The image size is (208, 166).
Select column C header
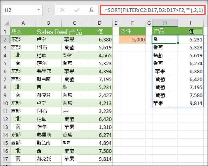click(74, 23)
